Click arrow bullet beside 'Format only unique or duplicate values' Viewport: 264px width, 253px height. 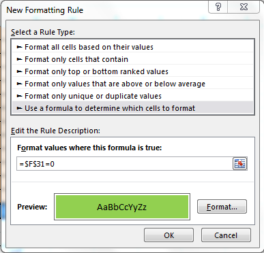pyautogui.click(x=20, y=96)
